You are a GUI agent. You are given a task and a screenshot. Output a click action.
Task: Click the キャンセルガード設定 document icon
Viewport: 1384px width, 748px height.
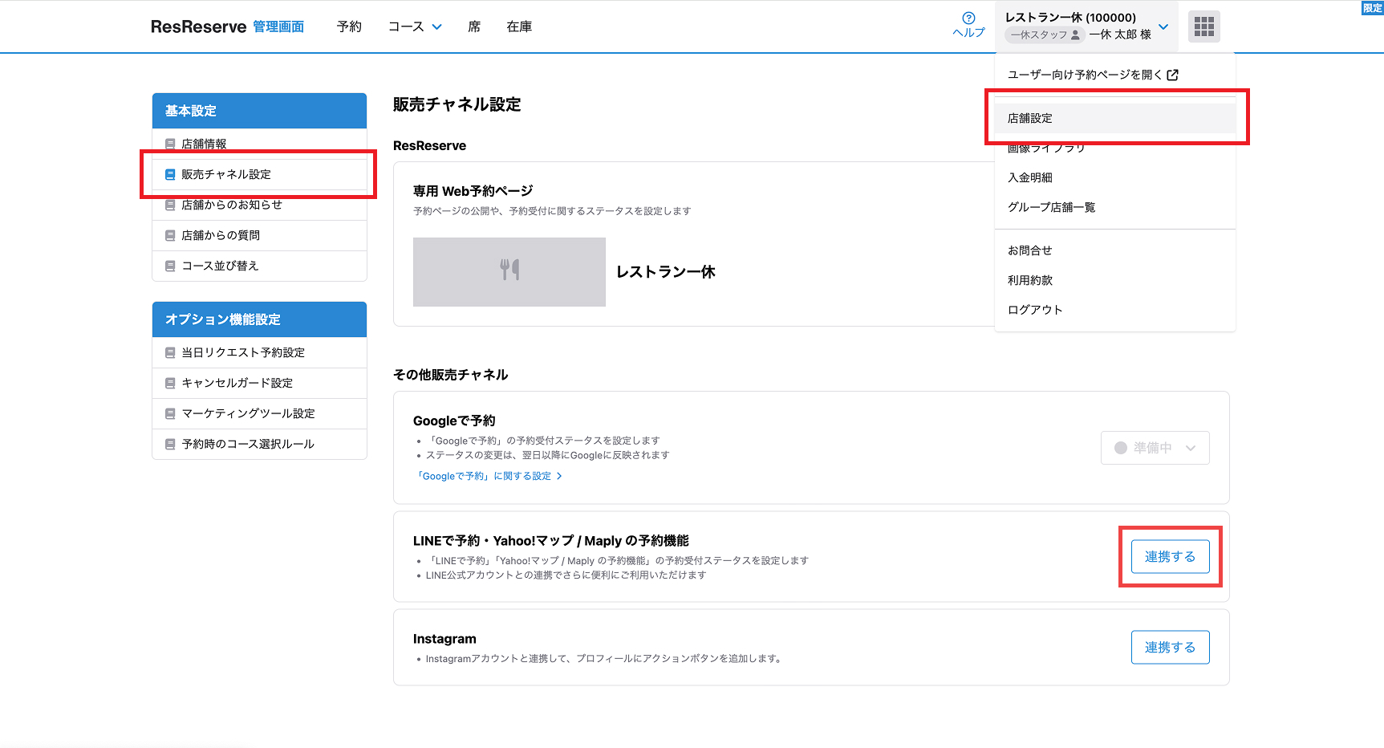(170, 383)
